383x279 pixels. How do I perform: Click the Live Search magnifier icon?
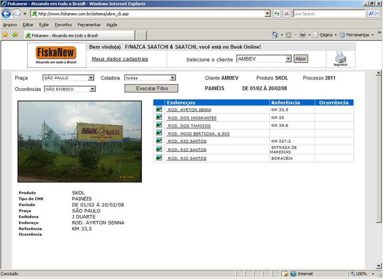(371, 14)
